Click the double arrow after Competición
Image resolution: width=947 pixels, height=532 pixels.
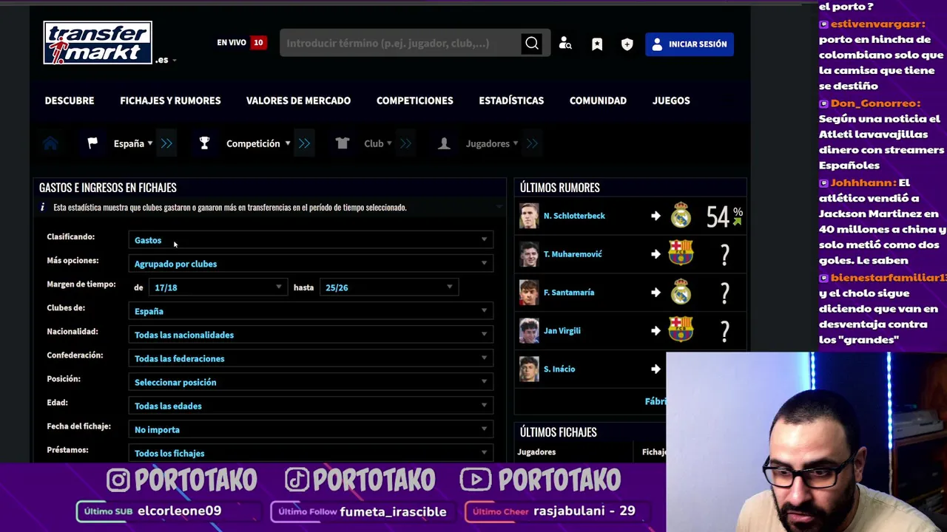click(304, 143)
